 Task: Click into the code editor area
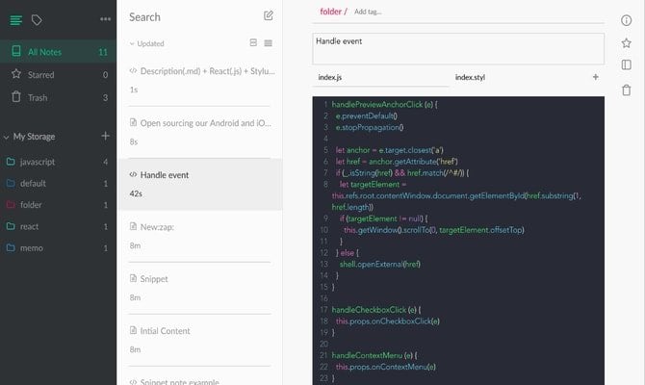458,241
